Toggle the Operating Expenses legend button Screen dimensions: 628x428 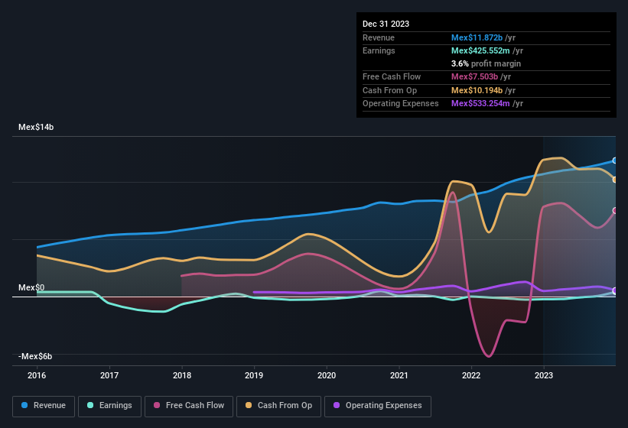coord(378,406)
